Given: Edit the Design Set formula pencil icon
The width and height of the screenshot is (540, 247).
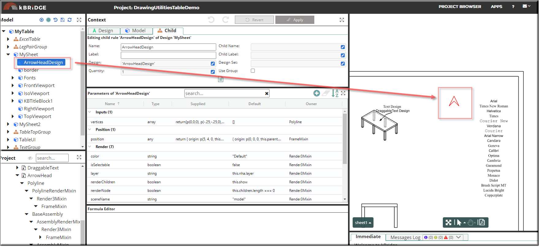Looking at the screenshot, I should [343, 64].
